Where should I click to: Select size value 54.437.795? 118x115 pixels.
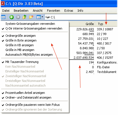click(86, 43)
